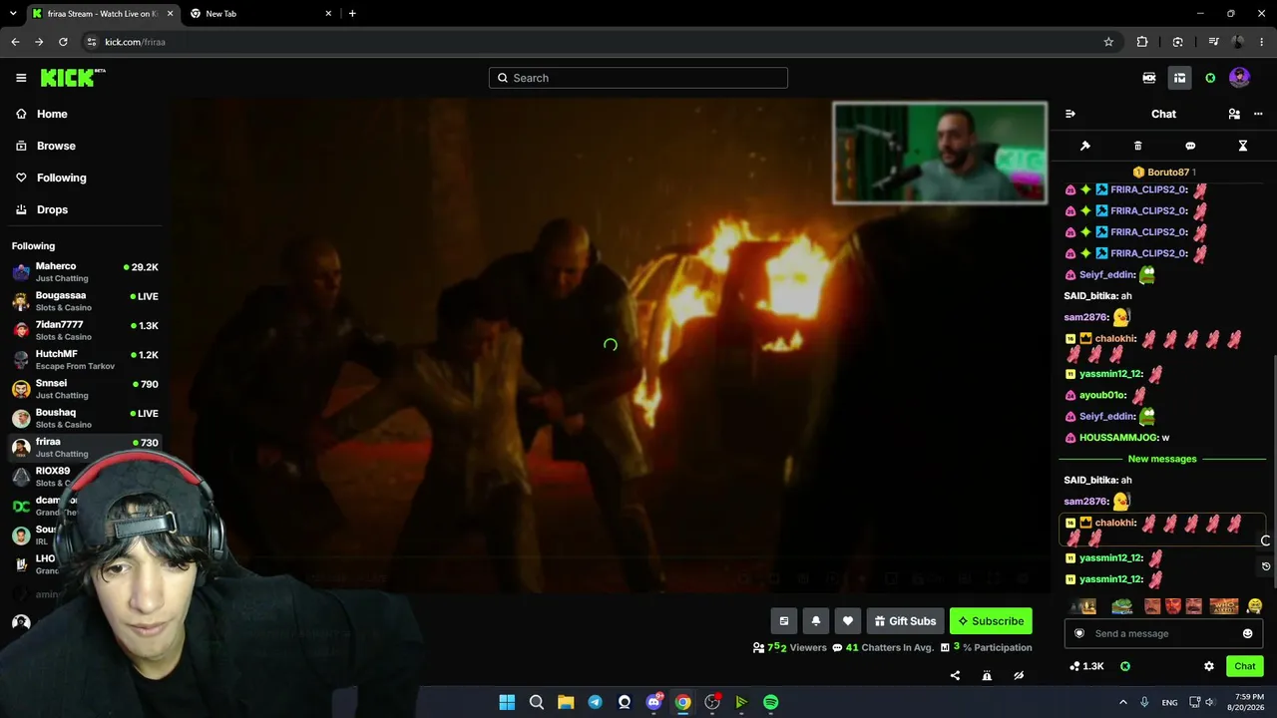Select friraa channel in Following list
The height and width of the screenshot is (718, 1277).
pyautogui.click(x=85, y=447)
